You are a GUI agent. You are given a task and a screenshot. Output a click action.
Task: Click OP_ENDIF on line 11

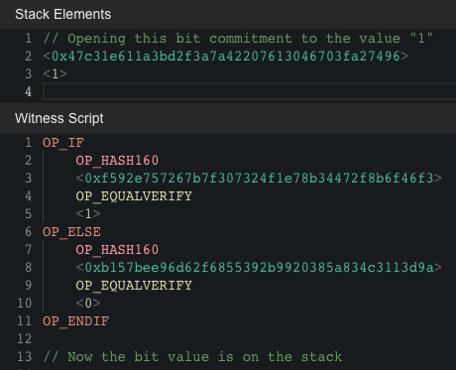[x=75, y=321]
